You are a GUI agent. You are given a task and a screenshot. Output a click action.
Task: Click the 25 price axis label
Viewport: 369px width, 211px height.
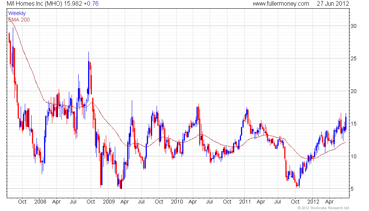pos(354,58)
